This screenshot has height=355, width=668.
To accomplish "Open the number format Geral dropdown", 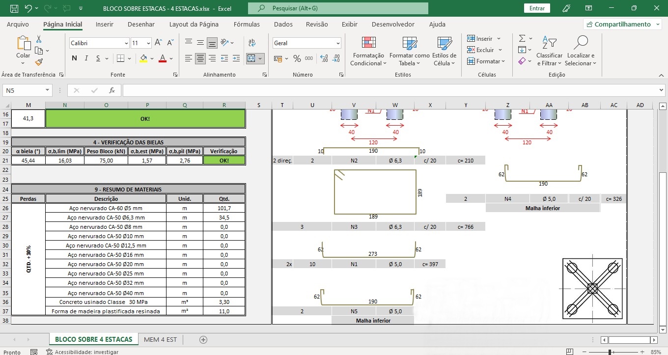I will tap(338, 43).
